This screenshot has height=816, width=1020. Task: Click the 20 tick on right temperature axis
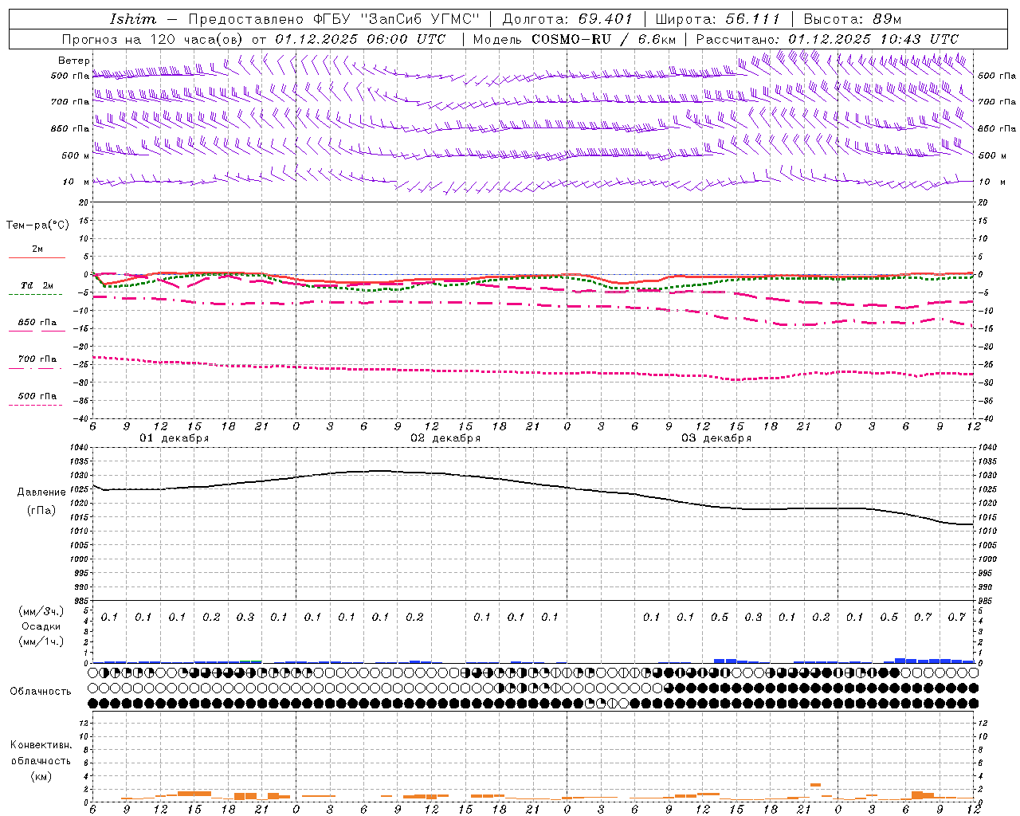pyautogui.click(x=983, y=203)
